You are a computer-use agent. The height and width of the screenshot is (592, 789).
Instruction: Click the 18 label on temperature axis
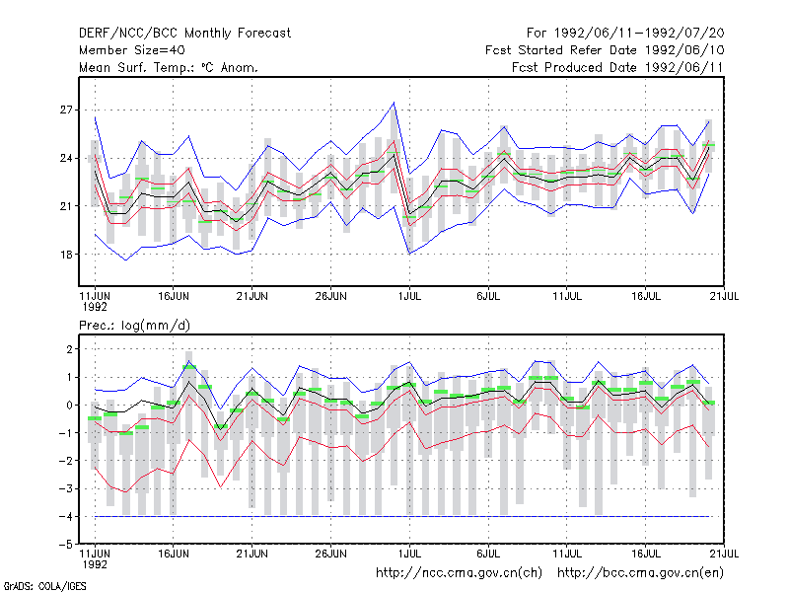[x=66, y=255]
